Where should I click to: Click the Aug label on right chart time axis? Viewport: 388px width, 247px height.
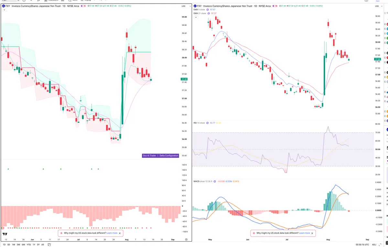pyautogui.click(x=328, y=240)
